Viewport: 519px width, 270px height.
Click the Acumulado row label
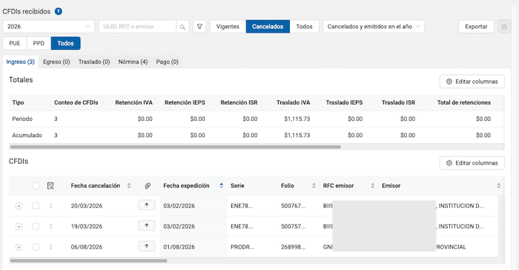pyautogui.click(x=27, y=135)
